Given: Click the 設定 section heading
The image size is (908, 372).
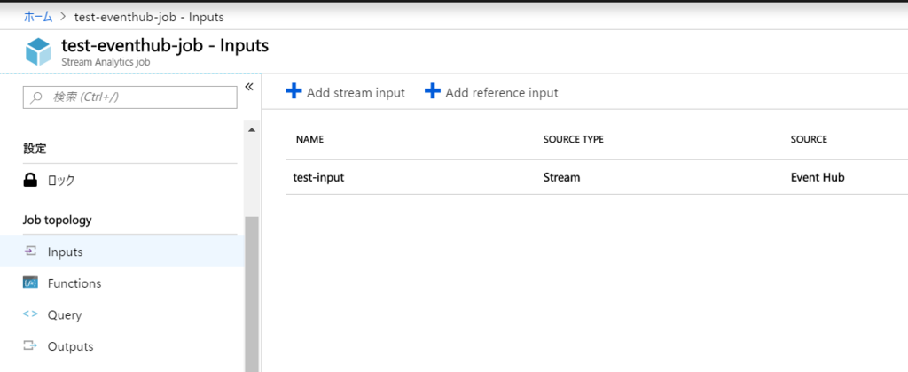Looking at the screenshot, I should point(35,149).
